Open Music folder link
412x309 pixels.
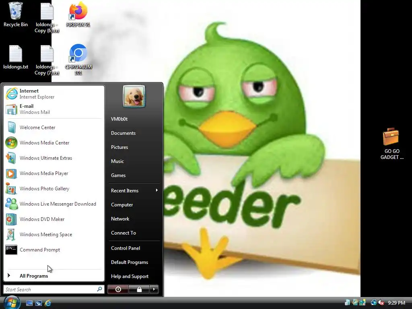[134, 161]
